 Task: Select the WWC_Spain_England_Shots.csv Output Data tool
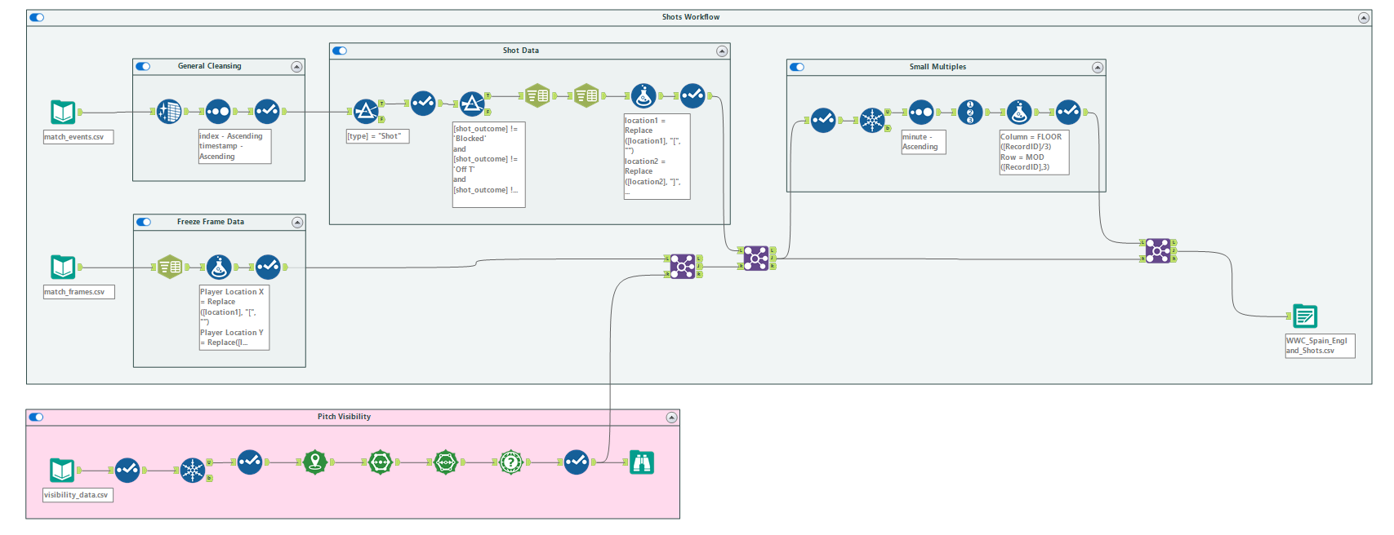(x=1305, y=316)
